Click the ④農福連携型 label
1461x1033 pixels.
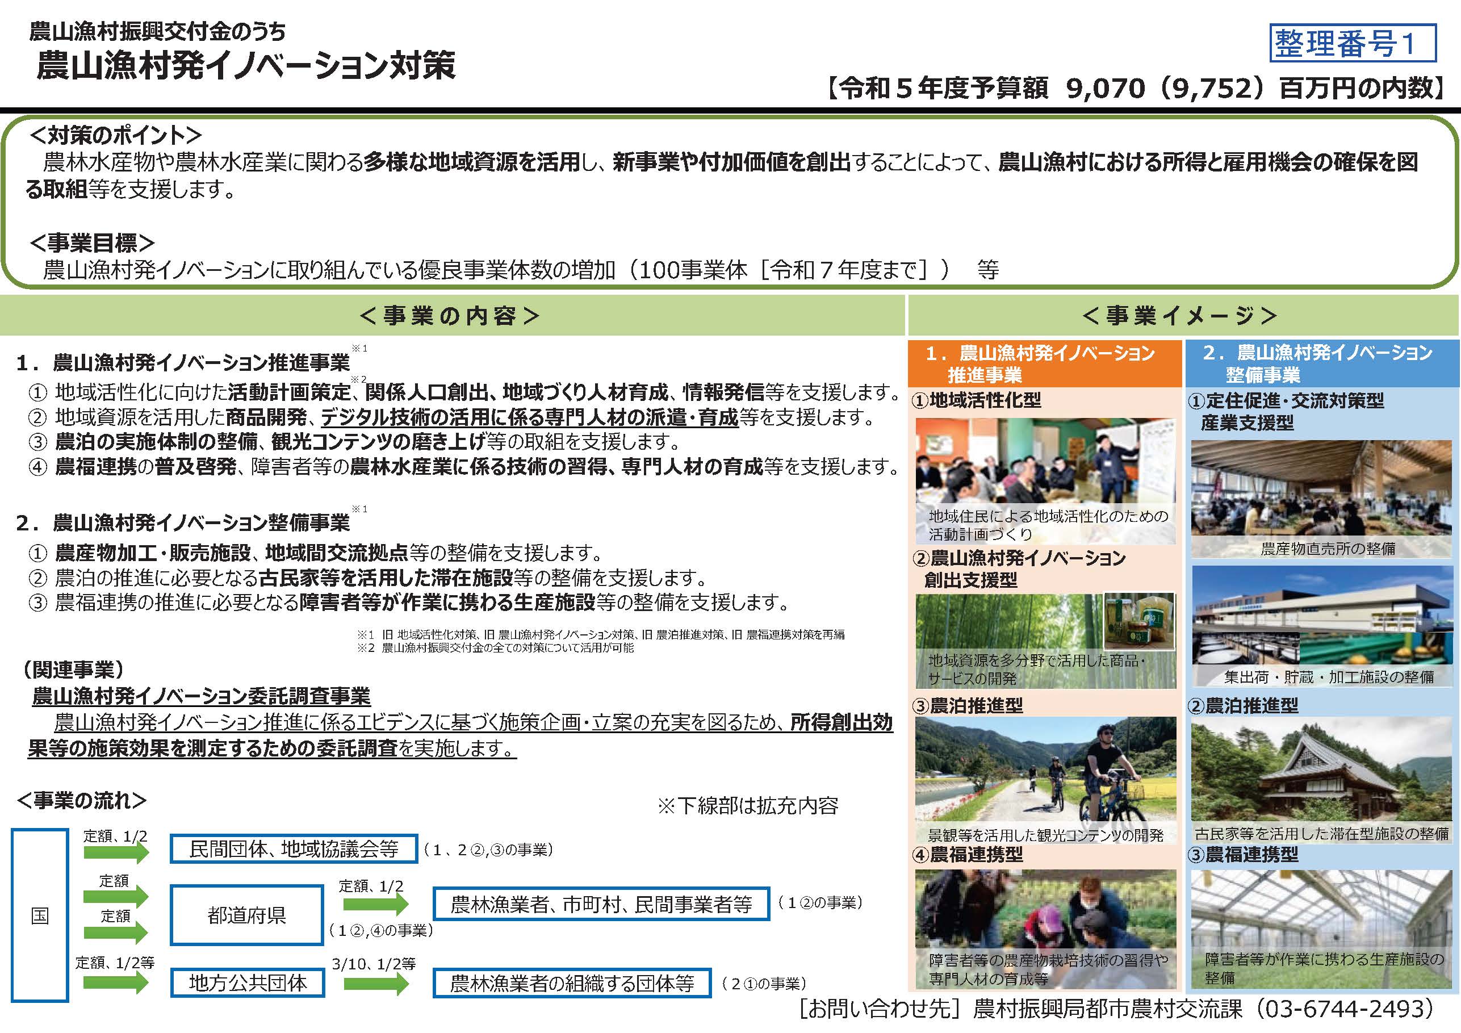[968, 855]
